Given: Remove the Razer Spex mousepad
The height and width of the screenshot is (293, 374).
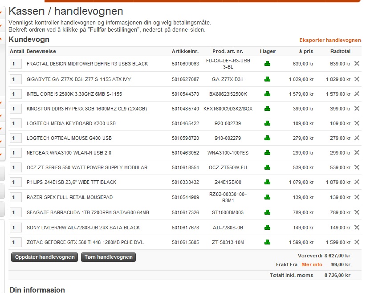Looking at the screenshot, I should (x=357, y=197).
